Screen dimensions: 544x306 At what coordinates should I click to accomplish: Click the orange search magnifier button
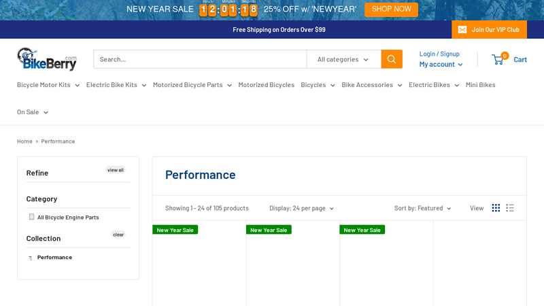[391, 59]
